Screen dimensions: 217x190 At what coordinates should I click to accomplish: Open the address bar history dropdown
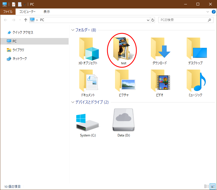click(148, 20)
